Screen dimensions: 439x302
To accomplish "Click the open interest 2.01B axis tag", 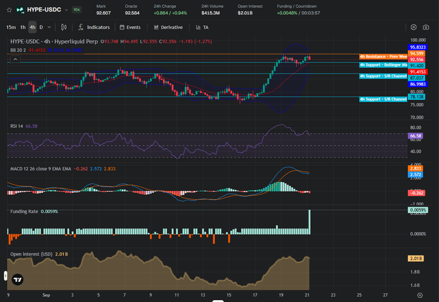I will (416, 258).
